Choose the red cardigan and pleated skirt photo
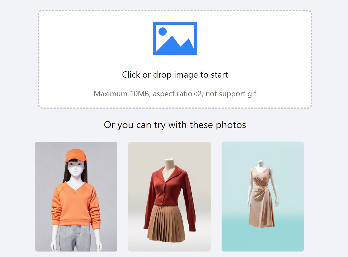 coord(169,196)
